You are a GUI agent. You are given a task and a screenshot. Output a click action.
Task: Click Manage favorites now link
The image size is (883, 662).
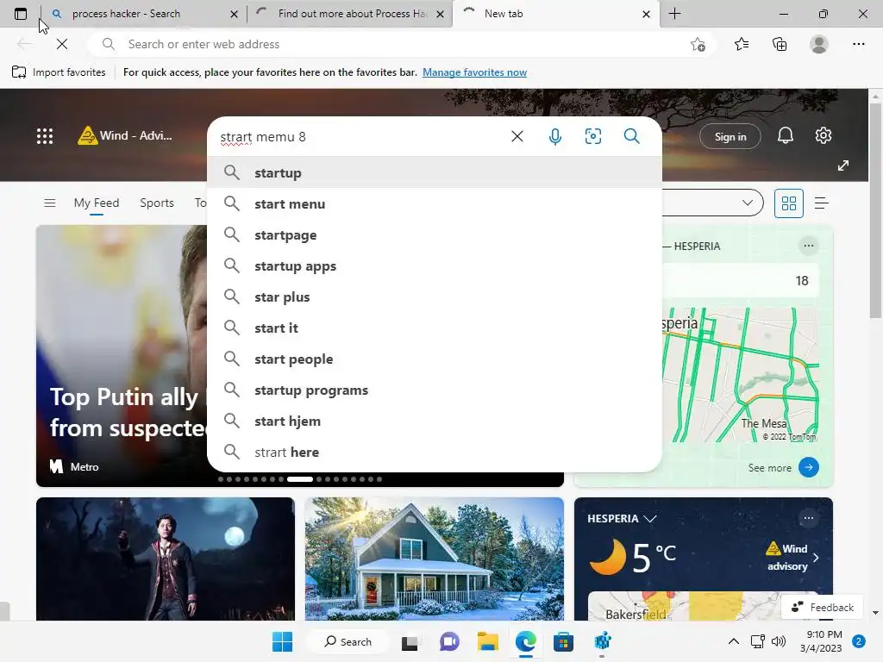pyautogui.click(x=475, y=72)
